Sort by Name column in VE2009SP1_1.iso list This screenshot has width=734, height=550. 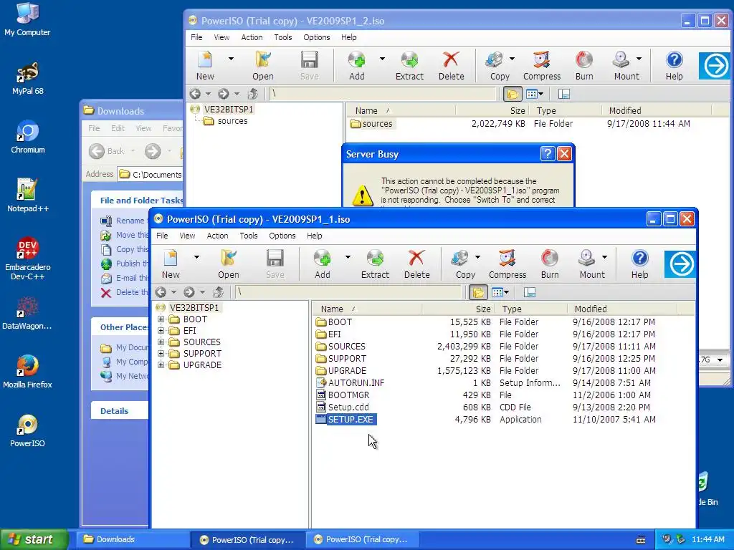(366, 309)
